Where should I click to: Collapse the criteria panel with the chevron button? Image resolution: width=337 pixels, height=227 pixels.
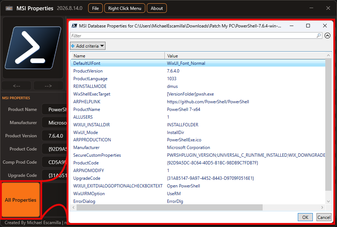(x=327, y=36)
